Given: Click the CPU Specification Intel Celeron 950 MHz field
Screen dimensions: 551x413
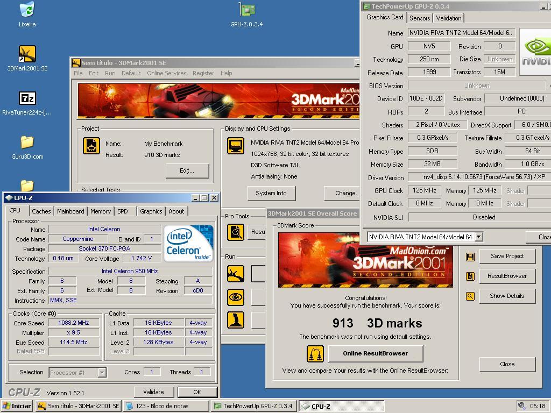Looking at the screenshot, I should click(x=130, y=271).
